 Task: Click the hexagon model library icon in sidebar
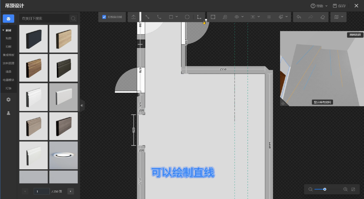[x=8, y=99]
